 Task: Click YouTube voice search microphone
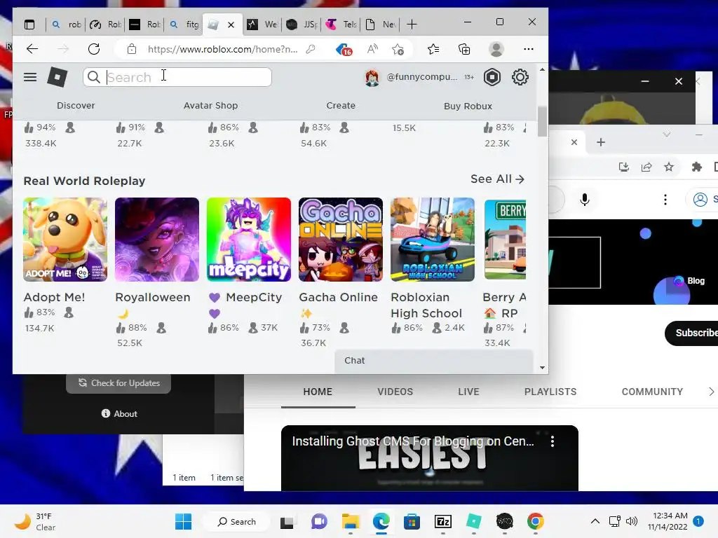584,200
